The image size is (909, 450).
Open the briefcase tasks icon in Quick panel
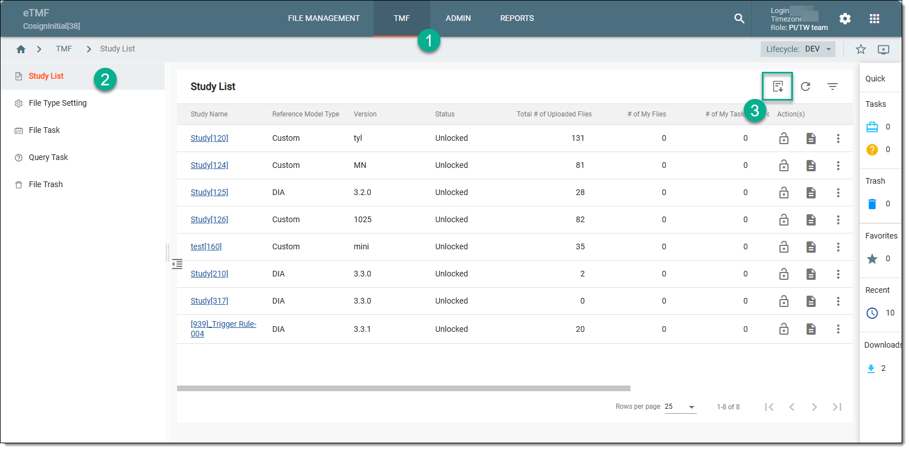click(x=872, y=127)
